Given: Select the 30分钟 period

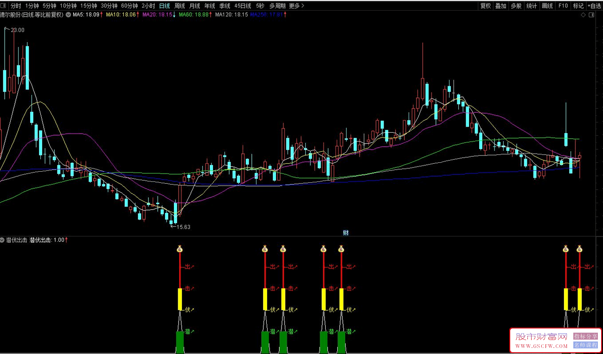Looking at the screenshot, I should tap(109, 6).
